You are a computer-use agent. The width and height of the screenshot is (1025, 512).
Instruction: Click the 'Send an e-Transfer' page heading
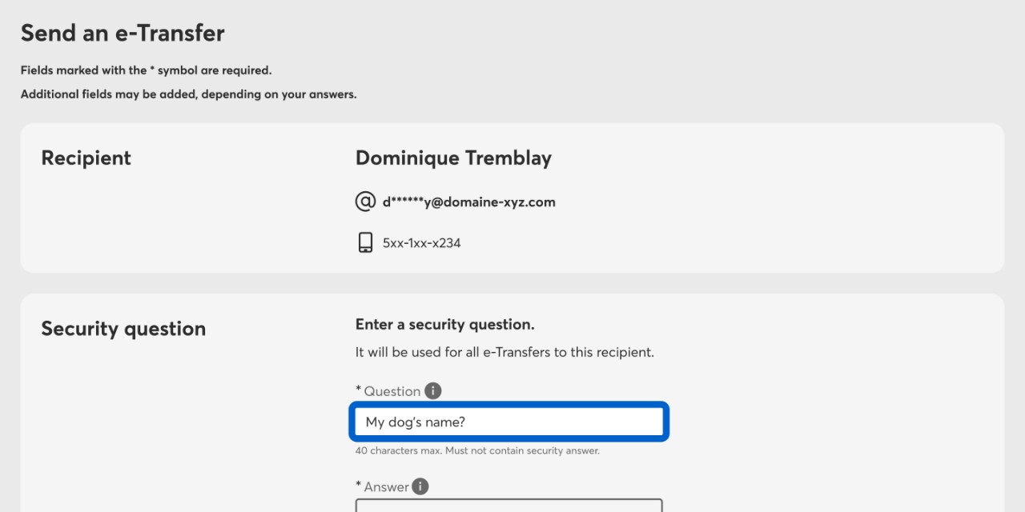coord(123,33)
